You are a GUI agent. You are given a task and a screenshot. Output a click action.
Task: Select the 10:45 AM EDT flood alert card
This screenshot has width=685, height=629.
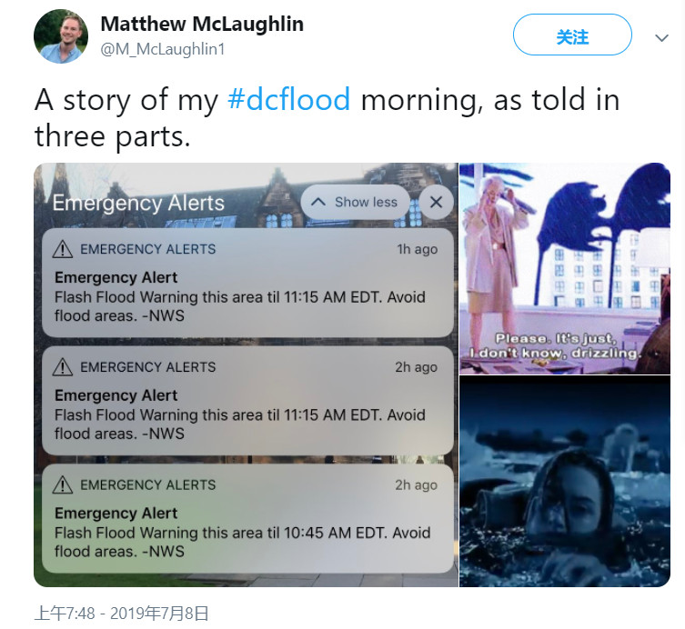tap(247, 519)
